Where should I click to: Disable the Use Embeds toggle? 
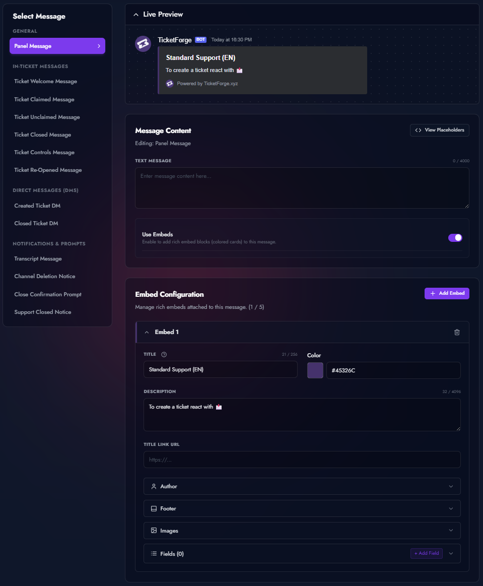coord(455,237)
